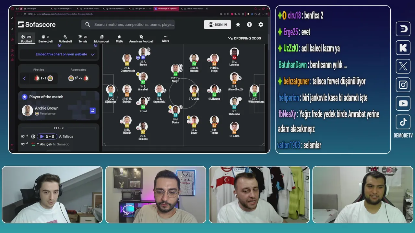Open favorites with the star icon
The image size is (415, 233).
pos(238,25)
